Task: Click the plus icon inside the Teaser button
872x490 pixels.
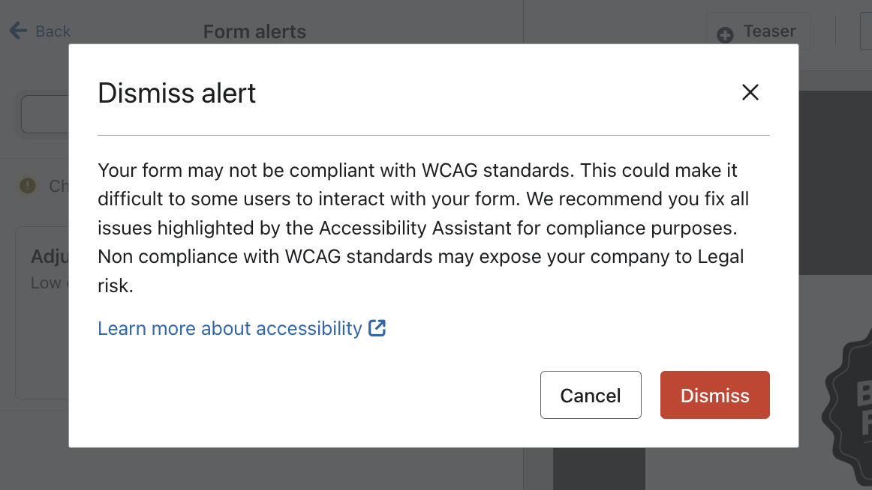Action: (x=724, y=33)
